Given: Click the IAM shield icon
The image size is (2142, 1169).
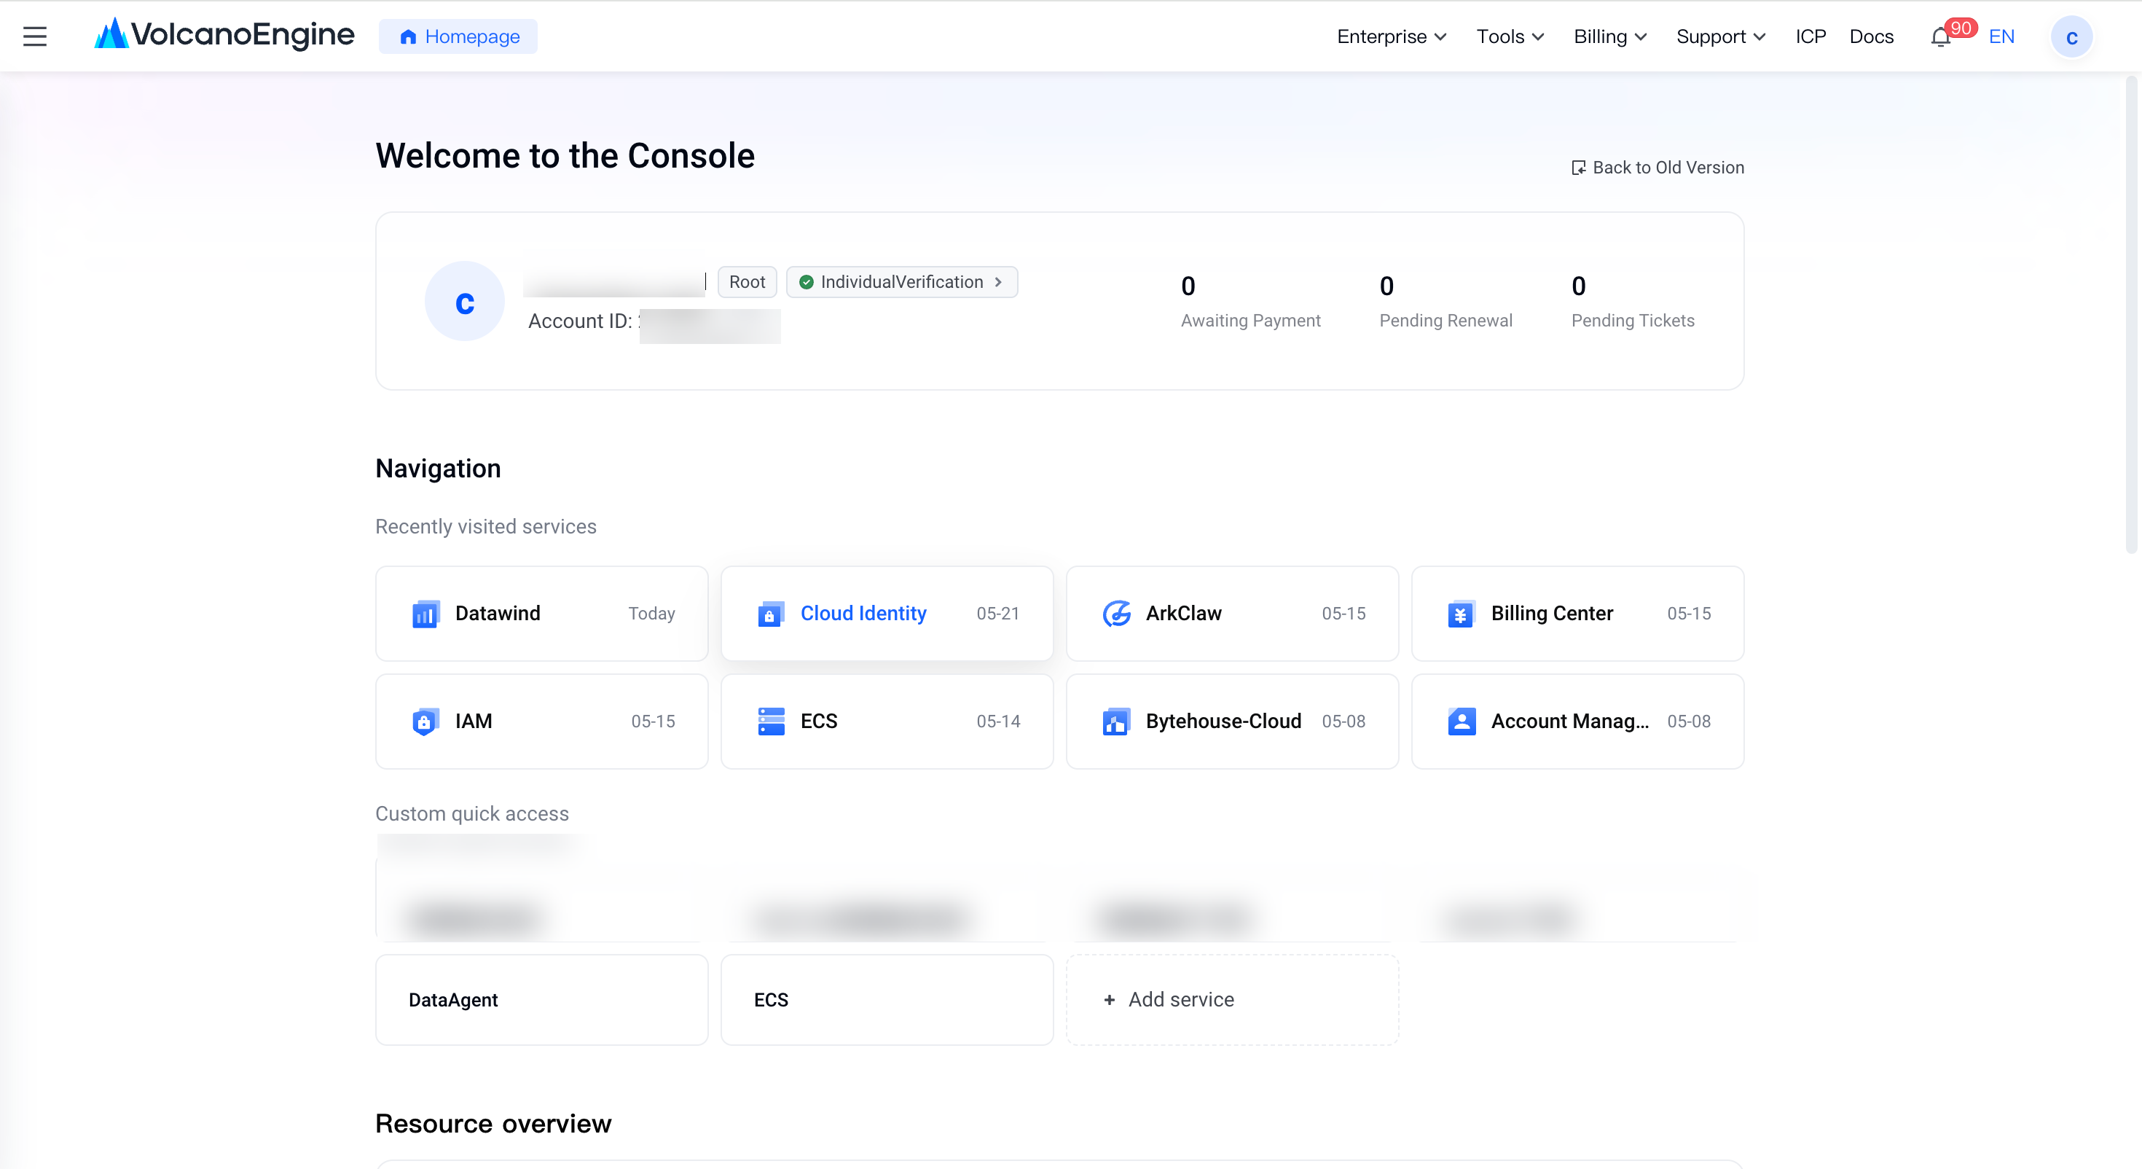Looking at the screenshot, I should (x=425, y=722).
